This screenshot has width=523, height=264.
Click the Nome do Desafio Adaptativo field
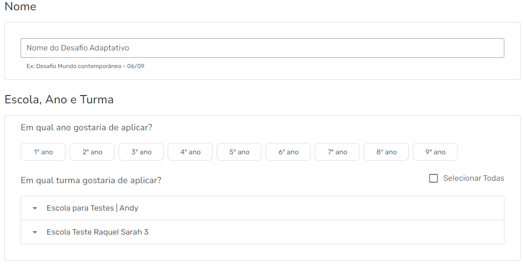pyautogui.click(x=262, y=48)
